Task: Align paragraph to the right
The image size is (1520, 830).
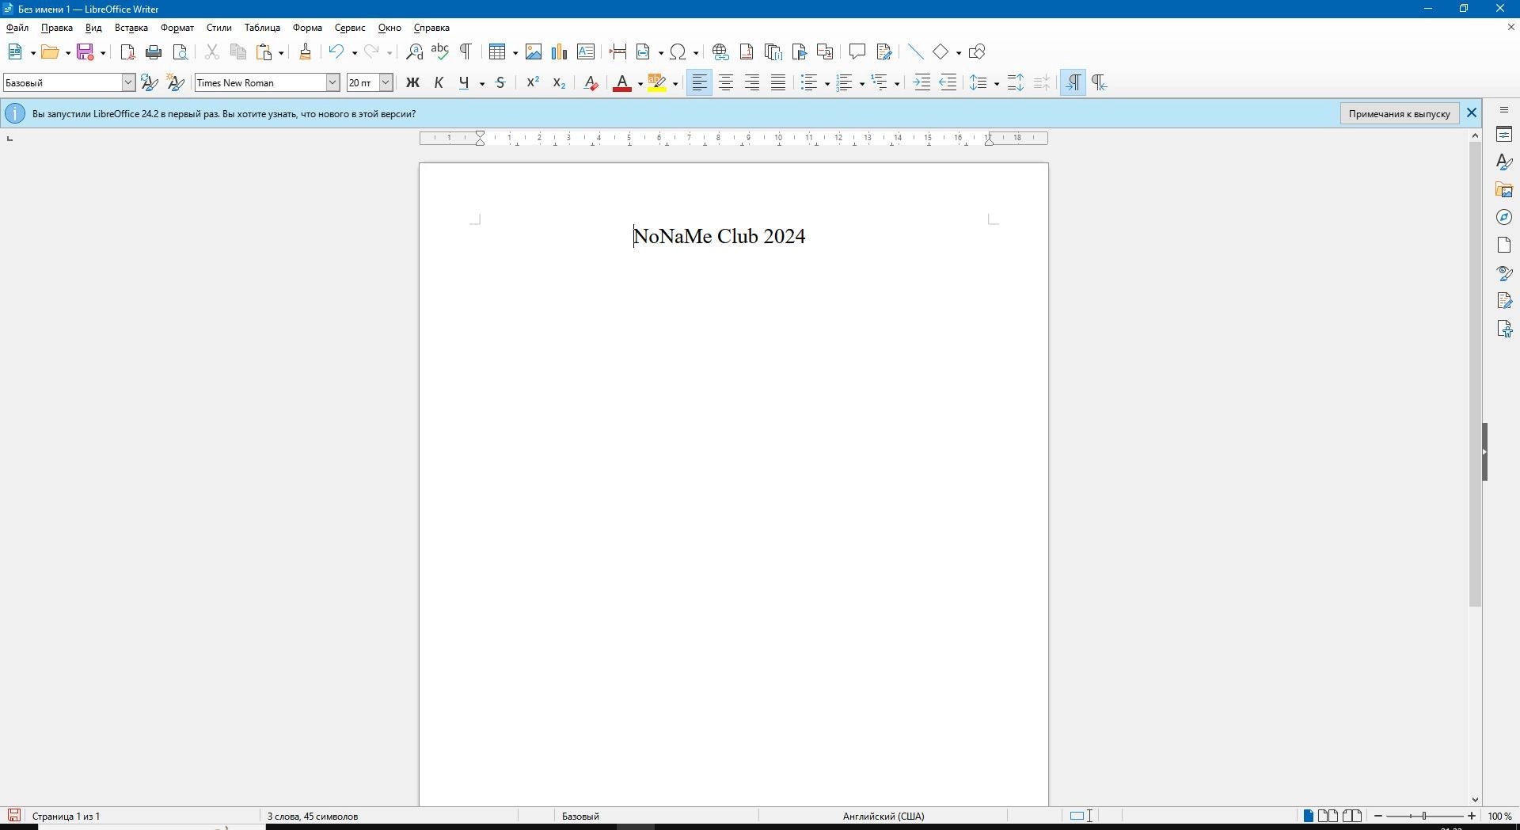Action: click(752, 83)
